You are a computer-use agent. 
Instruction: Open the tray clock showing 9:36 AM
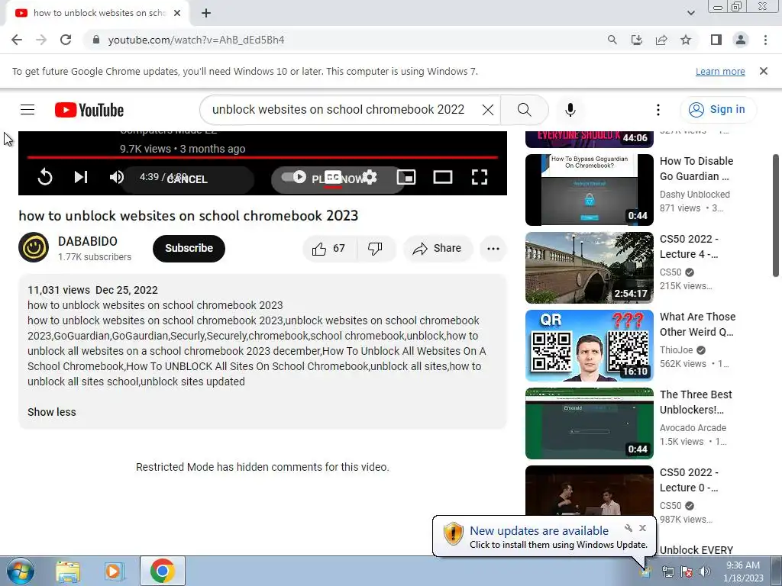point(743,572)
